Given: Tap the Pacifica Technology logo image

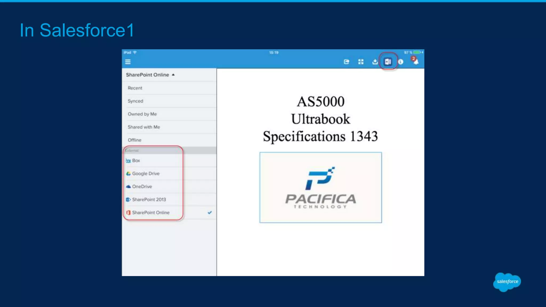Looking at the screenshot, I should (321, 188).
